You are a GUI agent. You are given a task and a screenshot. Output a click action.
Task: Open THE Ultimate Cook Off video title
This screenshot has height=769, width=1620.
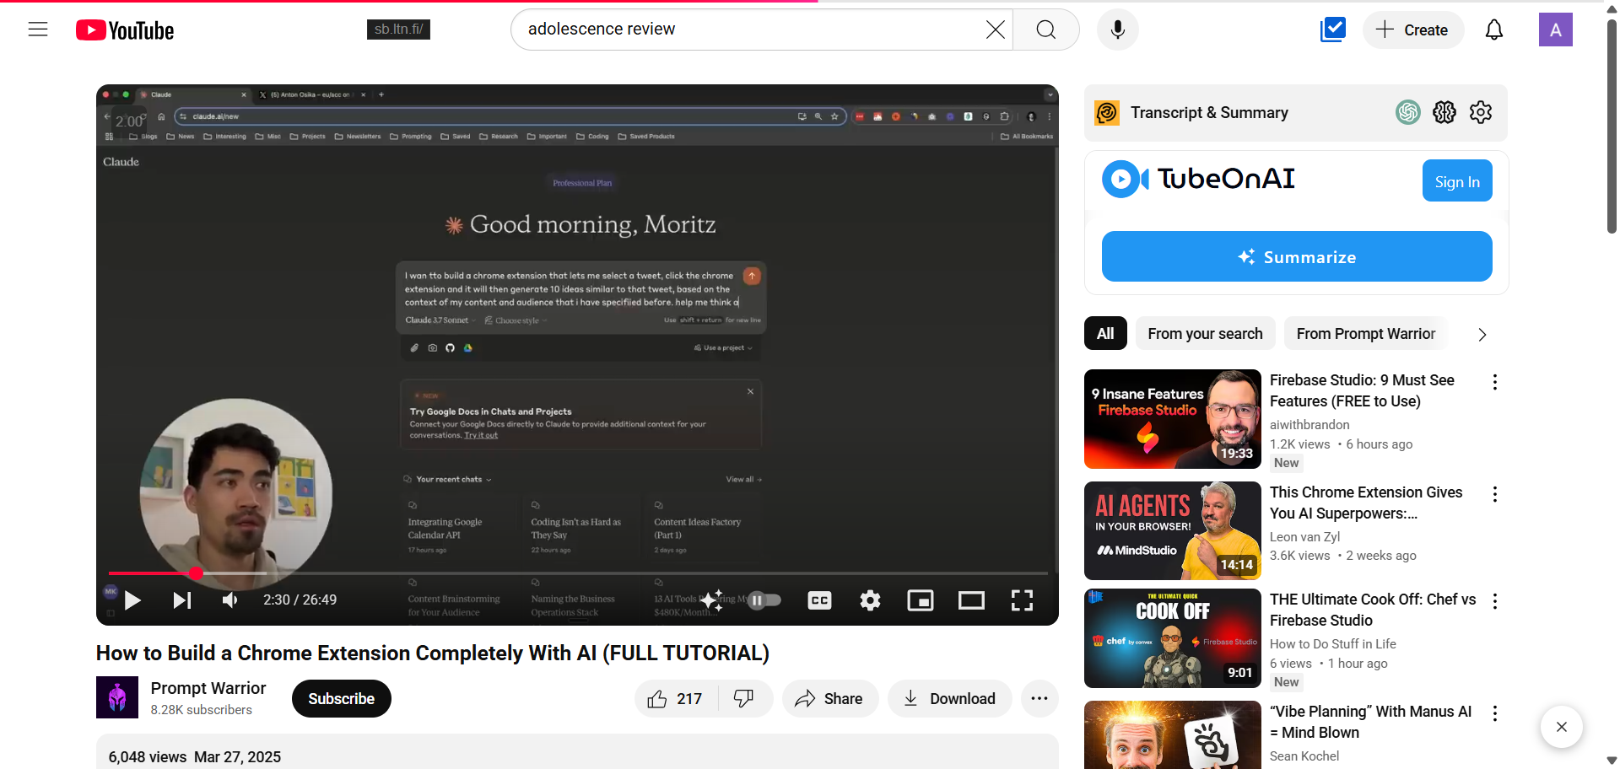(x=1373, y=610)
